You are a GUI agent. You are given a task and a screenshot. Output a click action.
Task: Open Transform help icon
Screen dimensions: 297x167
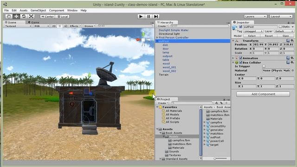288,40
